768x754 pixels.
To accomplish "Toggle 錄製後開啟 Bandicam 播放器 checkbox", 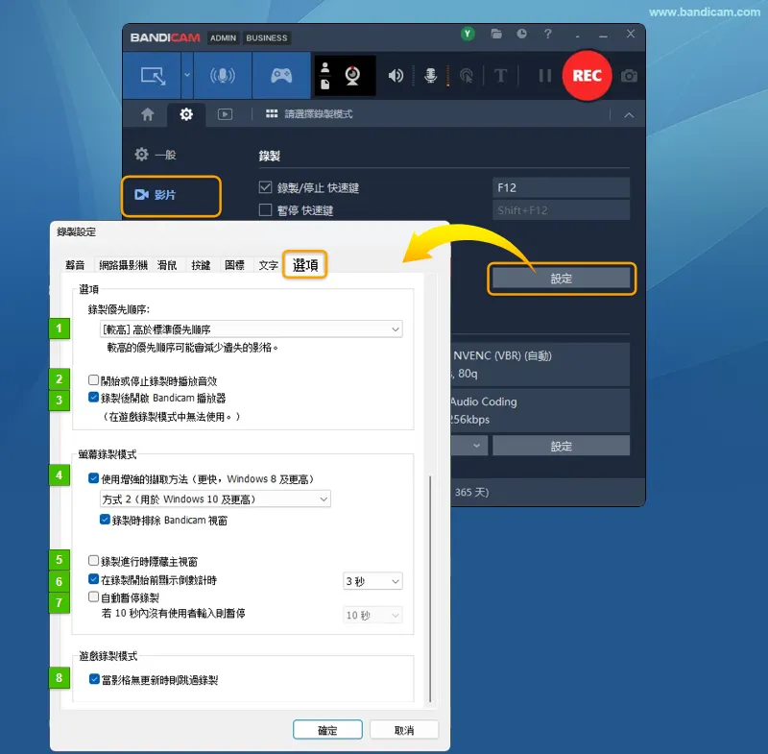I will [93, 397].
